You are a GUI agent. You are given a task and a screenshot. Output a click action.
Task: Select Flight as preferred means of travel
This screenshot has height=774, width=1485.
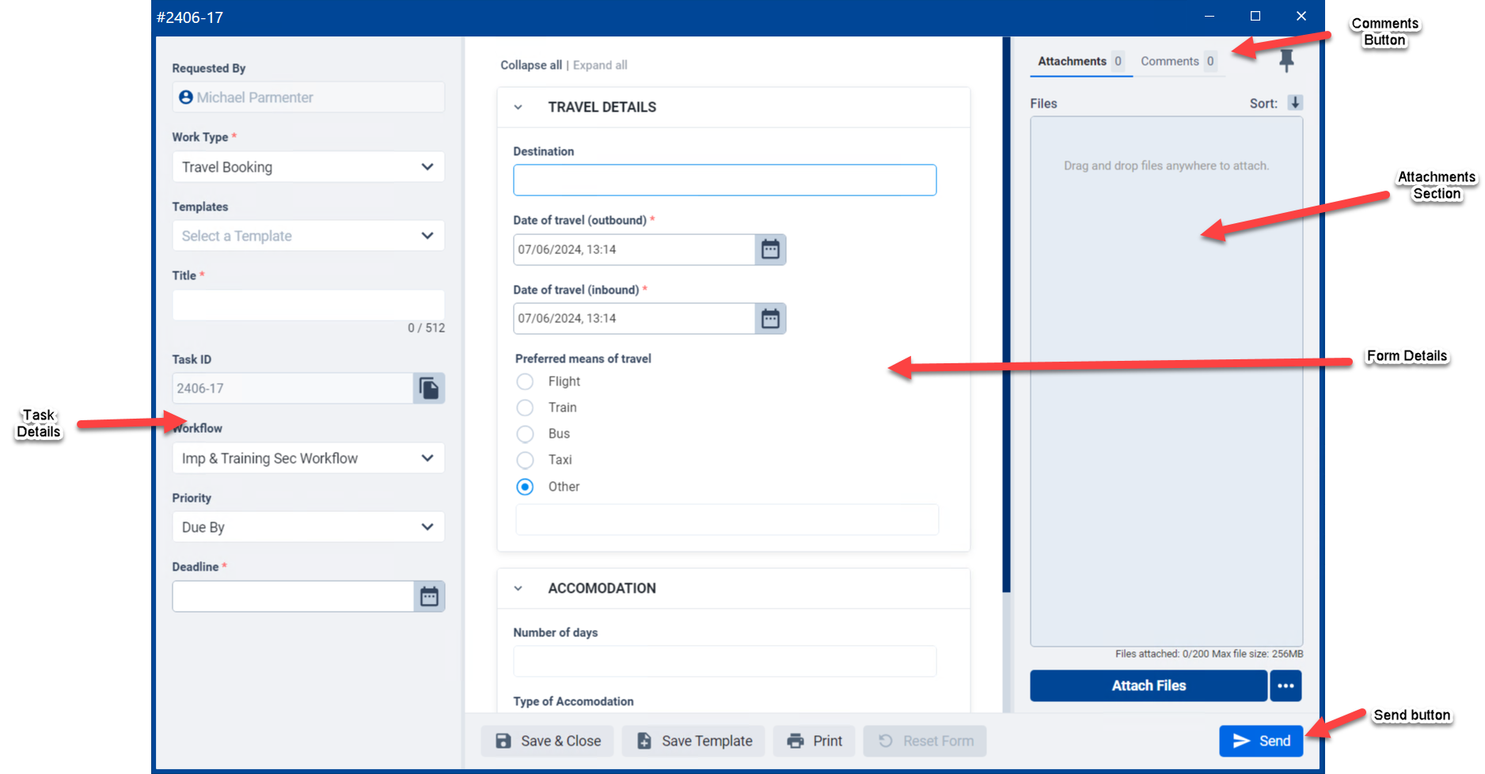click(x=525, y=381)
